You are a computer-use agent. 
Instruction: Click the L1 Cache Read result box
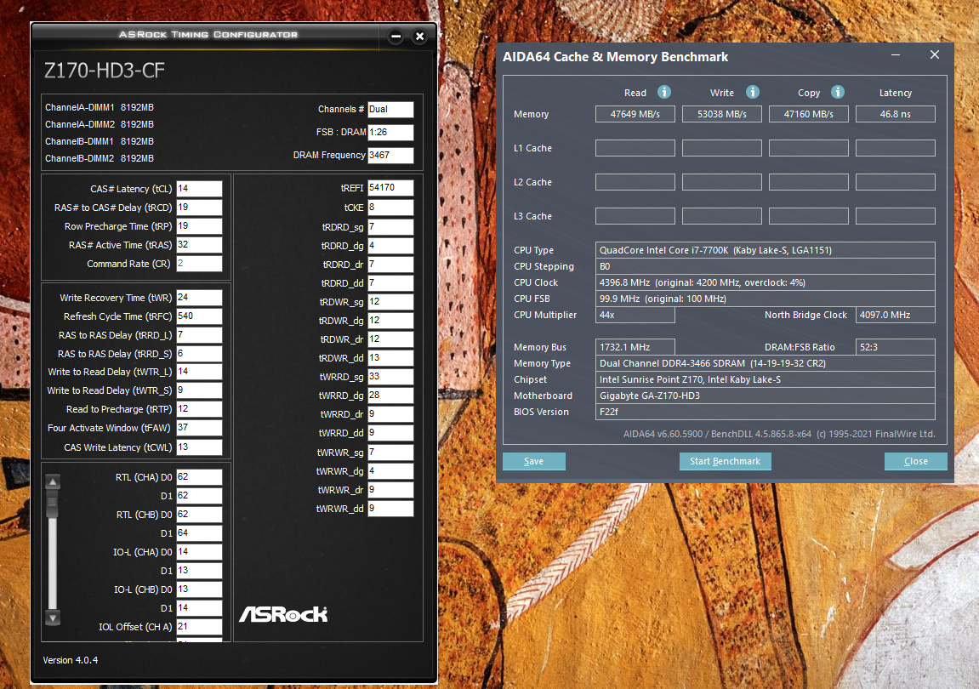635,148
